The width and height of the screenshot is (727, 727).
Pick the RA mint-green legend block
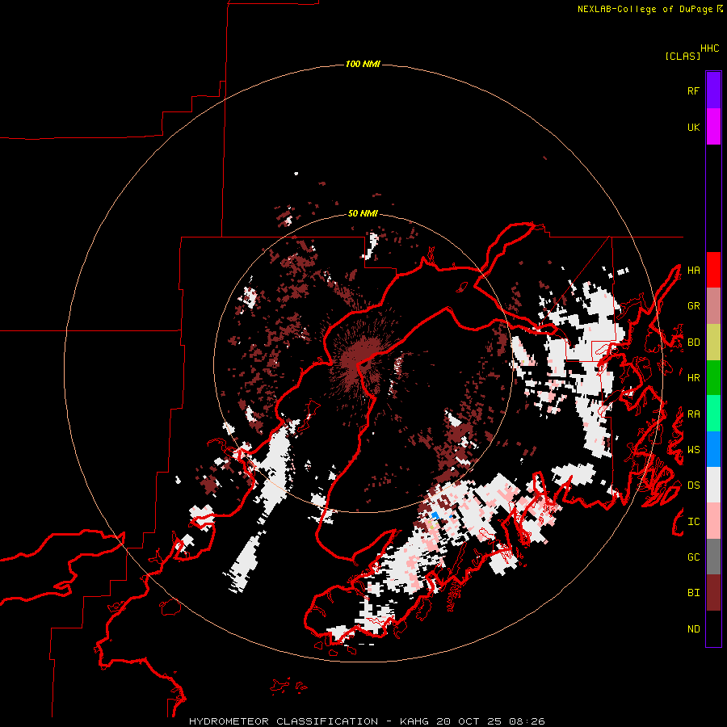(x=713, y=414)
